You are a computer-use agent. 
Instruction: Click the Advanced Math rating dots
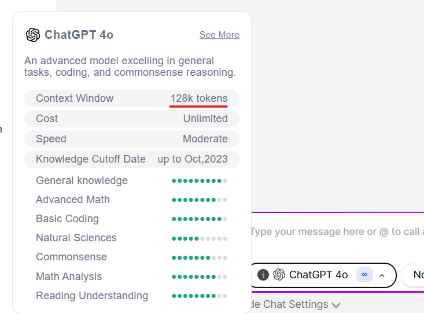[x=200, y=200]
